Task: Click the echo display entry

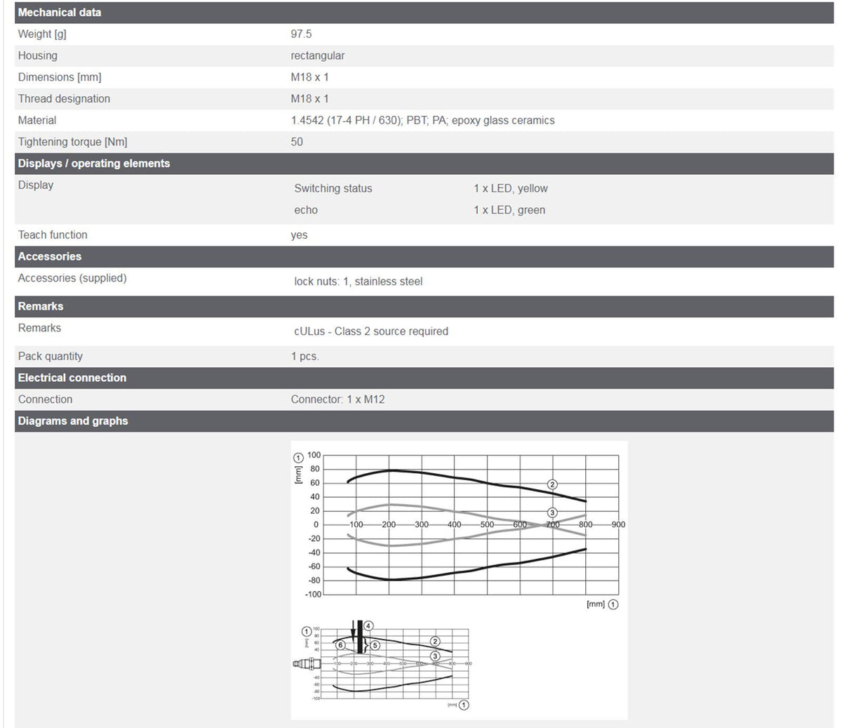Action: [306, 210]
